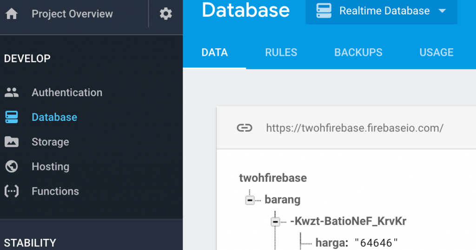Viewport: 476px width, 250px height.
Task: Click the link icon beside the database URL
Action: point(245,128)
